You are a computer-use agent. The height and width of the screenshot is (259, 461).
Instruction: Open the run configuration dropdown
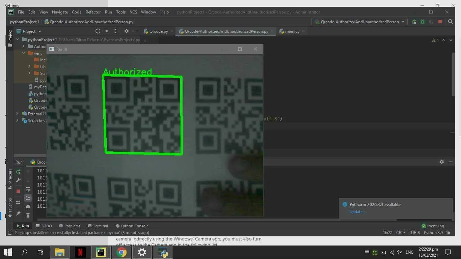point(359,22)
